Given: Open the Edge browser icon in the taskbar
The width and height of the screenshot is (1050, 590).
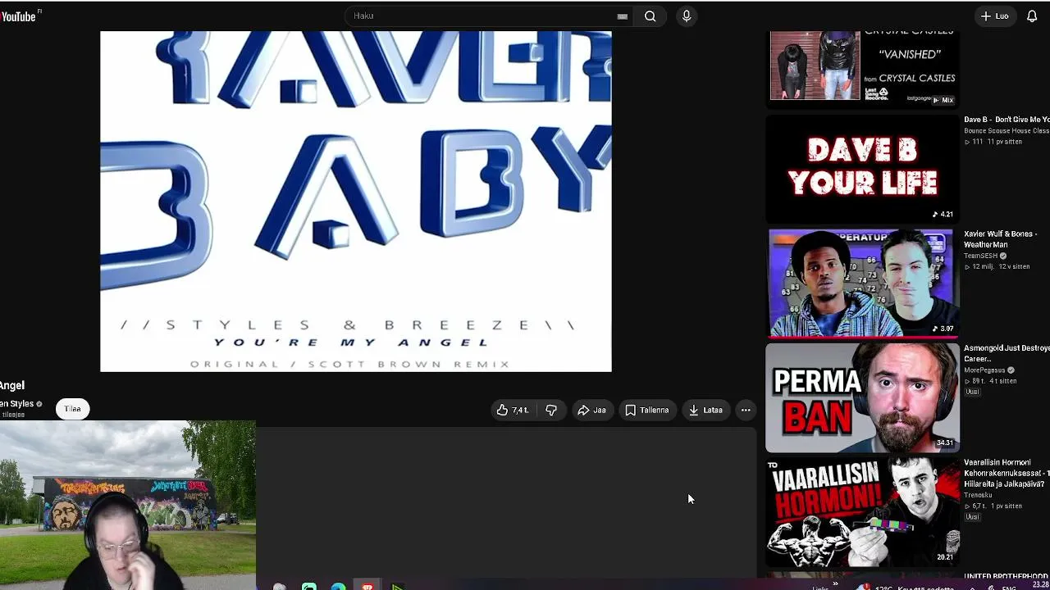Looking at the screenshot, I should coord(338,587).
